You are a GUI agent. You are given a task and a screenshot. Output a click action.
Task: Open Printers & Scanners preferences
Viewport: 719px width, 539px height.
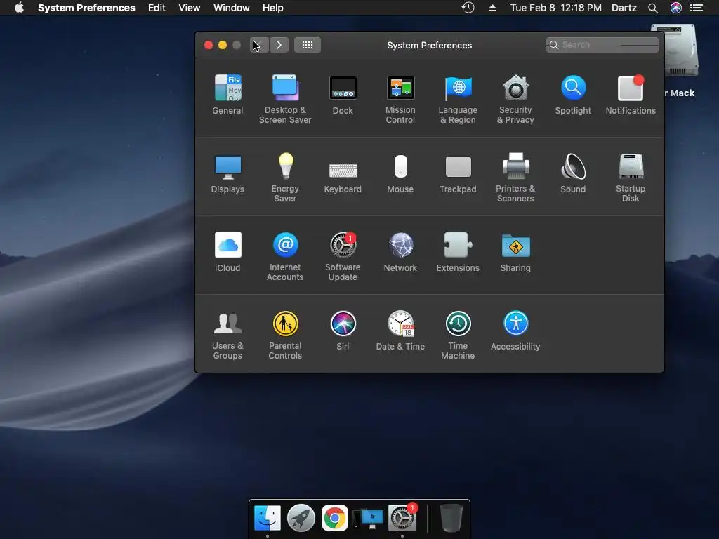point(515,178)
